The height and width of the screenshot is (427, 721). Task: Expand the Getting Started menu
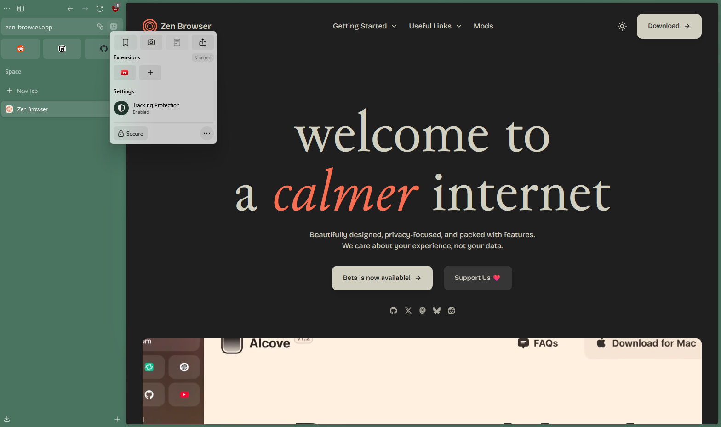365,26
